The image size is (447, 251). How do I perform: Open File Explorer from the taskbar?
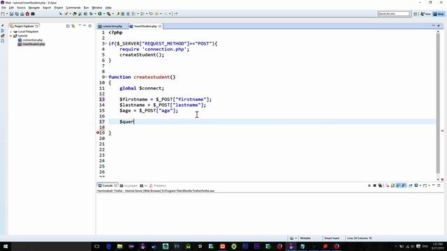pyautogui.click(x=119, y=246)
